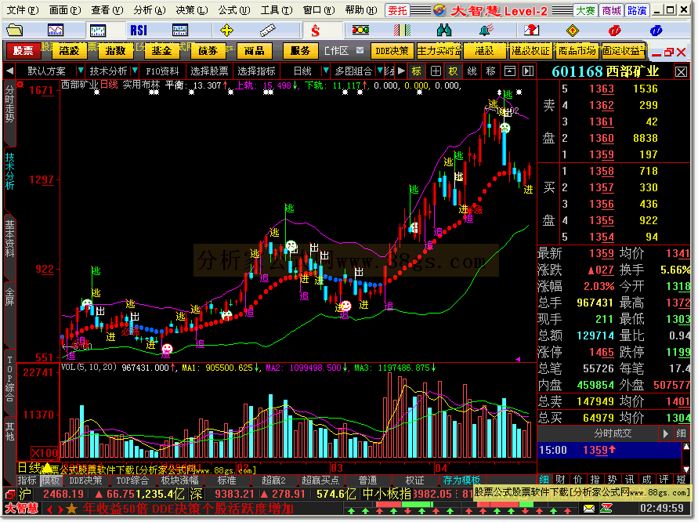Click the 主力实时监控 button
The image size is (698, 522).
click(x=439, y=51)
